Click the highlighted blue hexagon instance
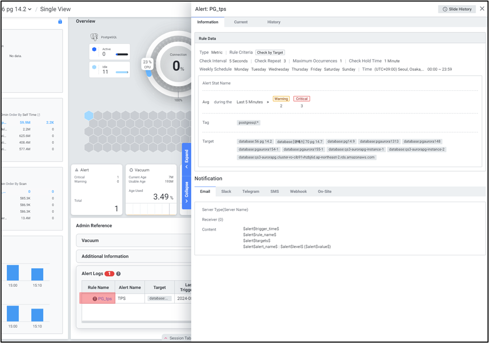Viewport: 489px width, 343px height. 89,116
